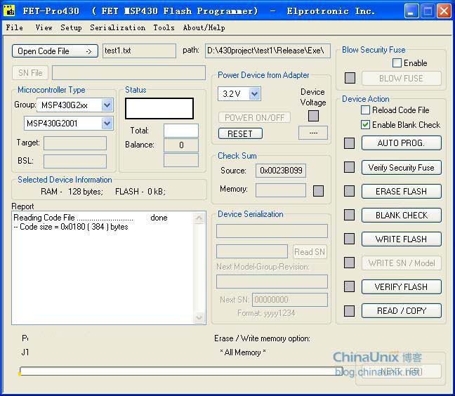The image size is (455, 396).
Task: Click the NEXT button near bottom right
Action: click(402, 371)
